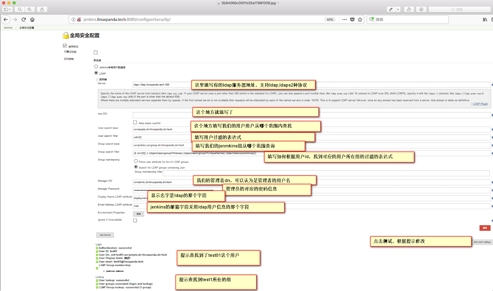This screenshot has width=493, height=291.
Task: Zoom out with the Preview toolbar magnifier
Action: [20, 9]
